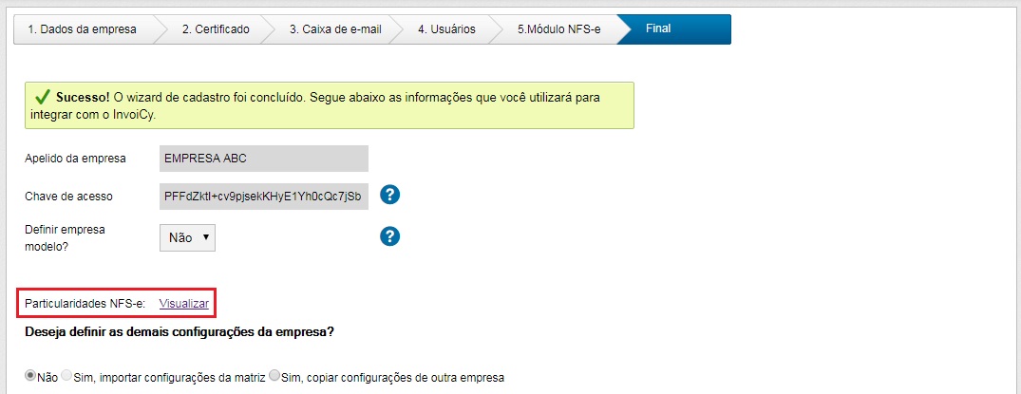The image size is (1021, 394).
Task: Click the 'Sucesso!' message banner
Action: pos(329,104)
